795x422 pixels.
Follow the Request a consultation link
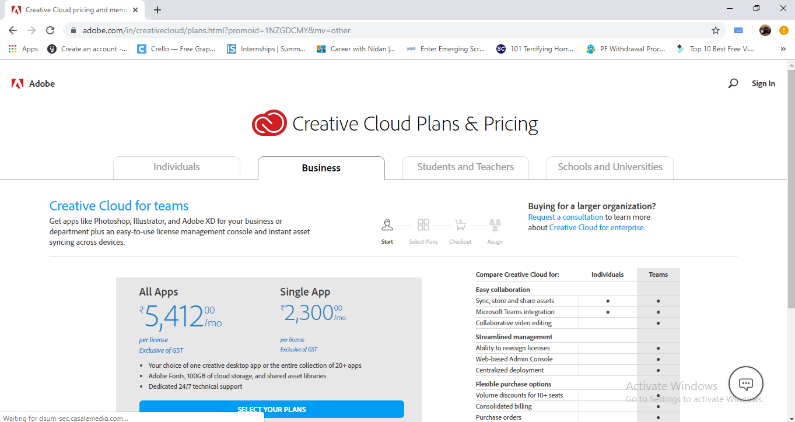(x=565, y=217)
